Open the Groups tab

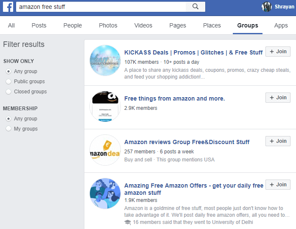[248, 25]
